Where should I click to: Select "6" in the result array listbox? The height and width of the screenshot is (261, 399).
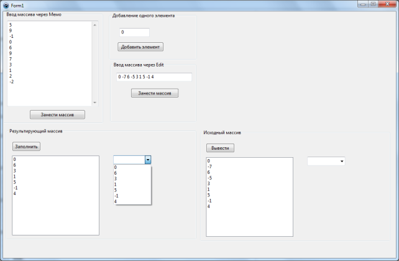(55, 165)
